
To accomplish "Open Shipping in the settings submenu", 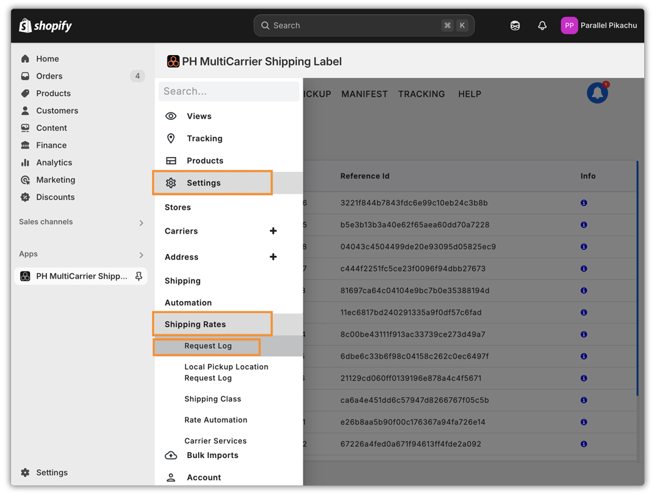I will pyautogui.click(x=182, y=281).
